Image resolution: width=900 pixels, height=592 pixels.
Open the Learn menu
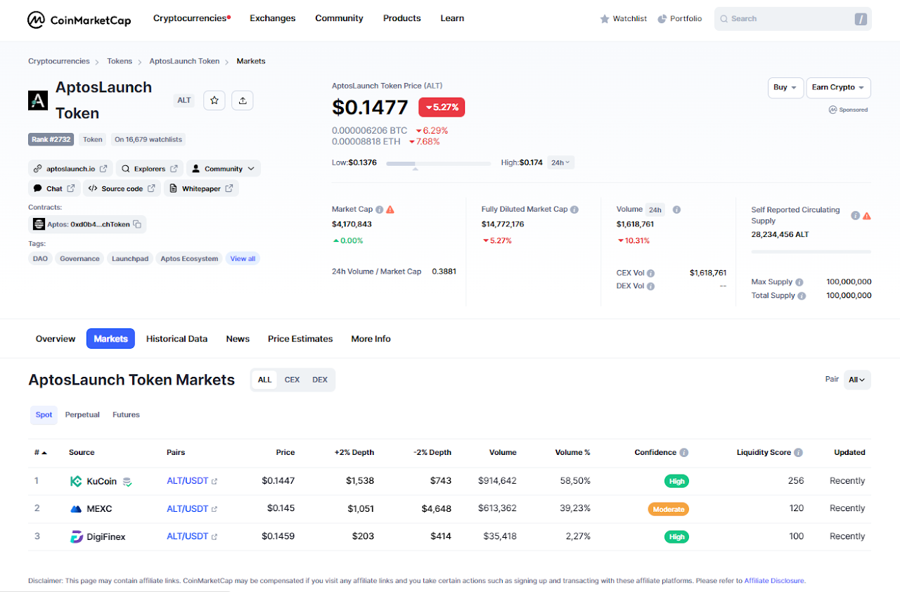click(x=452, y=18)
